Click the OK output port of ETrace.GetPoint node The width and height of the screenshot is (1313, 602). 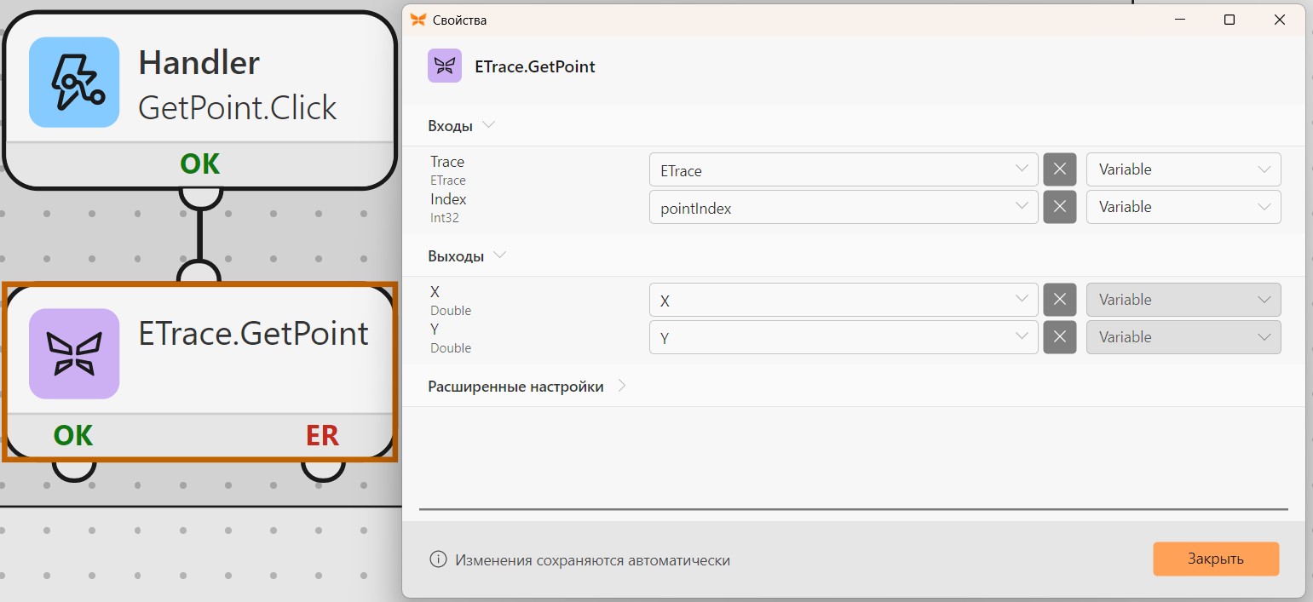pyautogui.click(x=73, y=468)
